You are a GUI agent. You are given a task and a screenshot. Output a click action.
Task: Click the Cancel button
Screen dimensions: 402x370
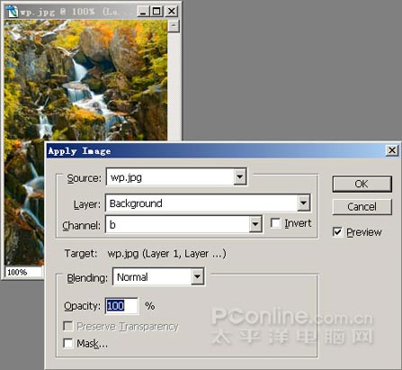pyautogui.click(x=362, y=207)
